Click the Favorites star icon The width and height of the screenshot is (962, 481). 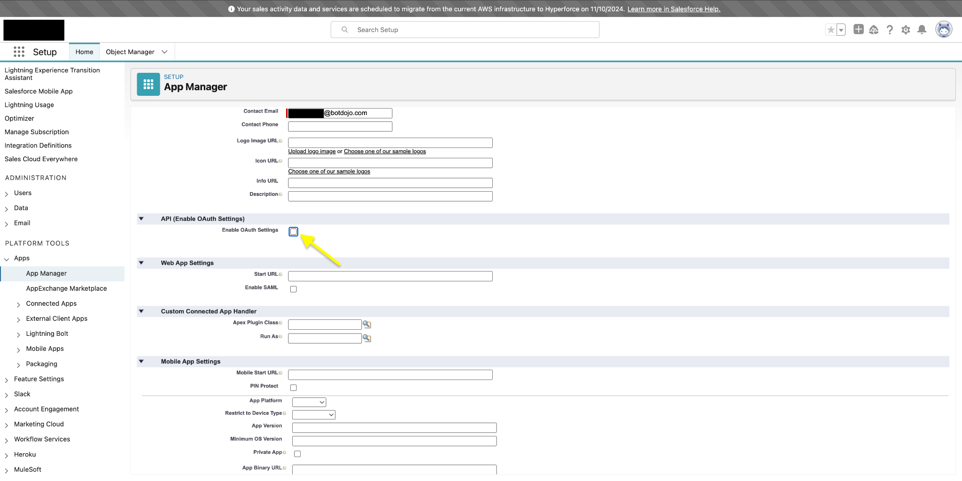tap(831, 30)
